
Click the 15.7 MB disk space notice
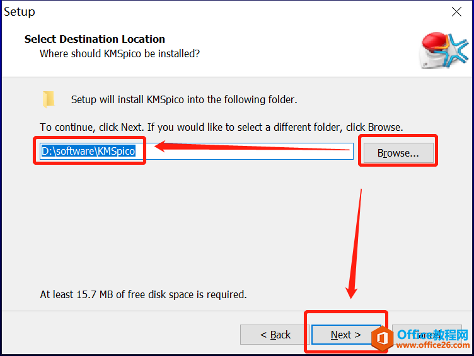143,294
